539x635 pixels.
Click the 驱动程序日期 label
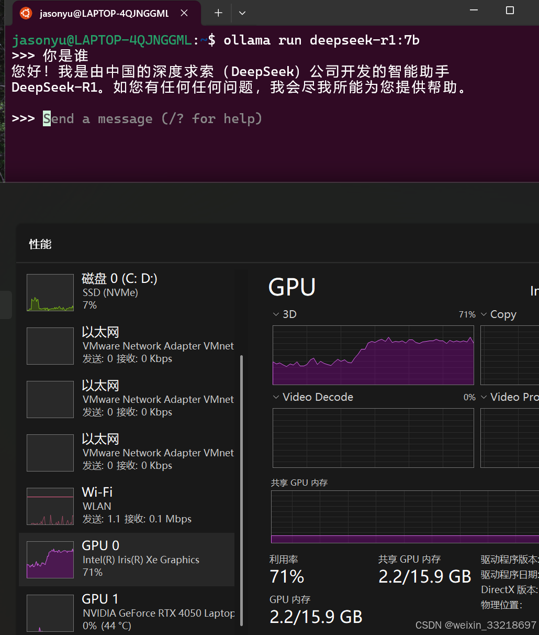(509, 575)
